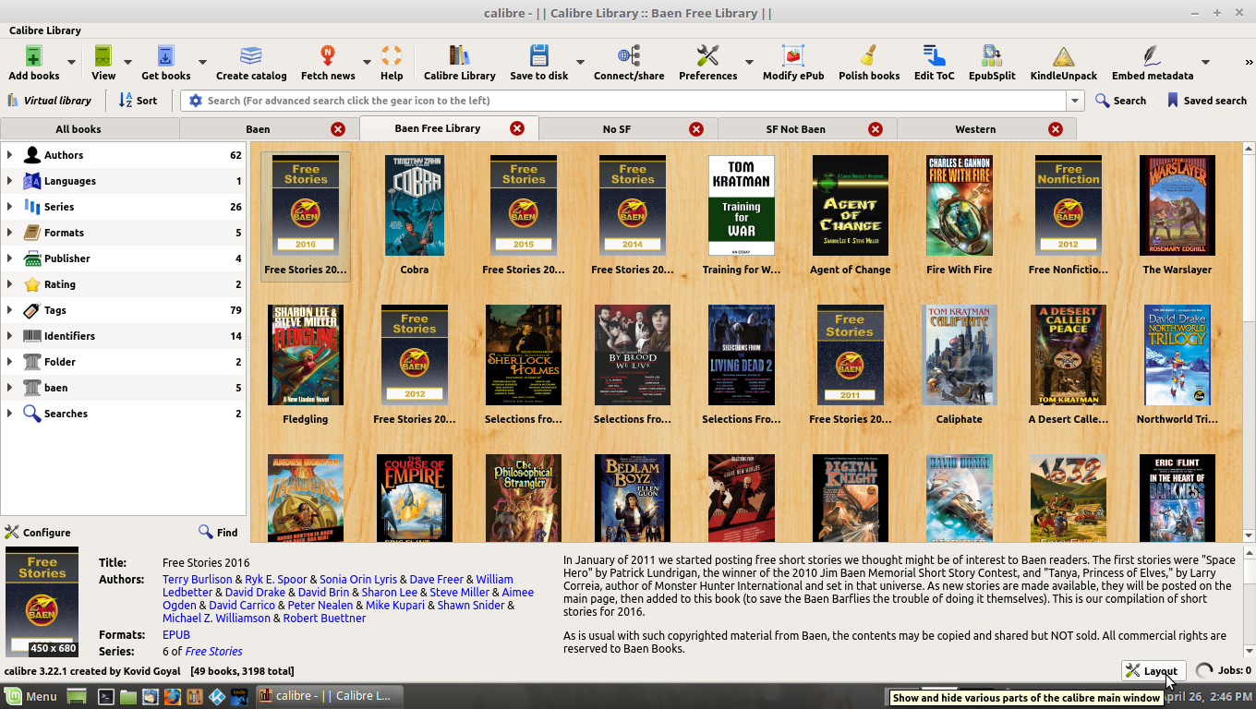This screenshot has width=1256, height=709.
Task: Click the Virtual library button
Action: tap(49, 101)
